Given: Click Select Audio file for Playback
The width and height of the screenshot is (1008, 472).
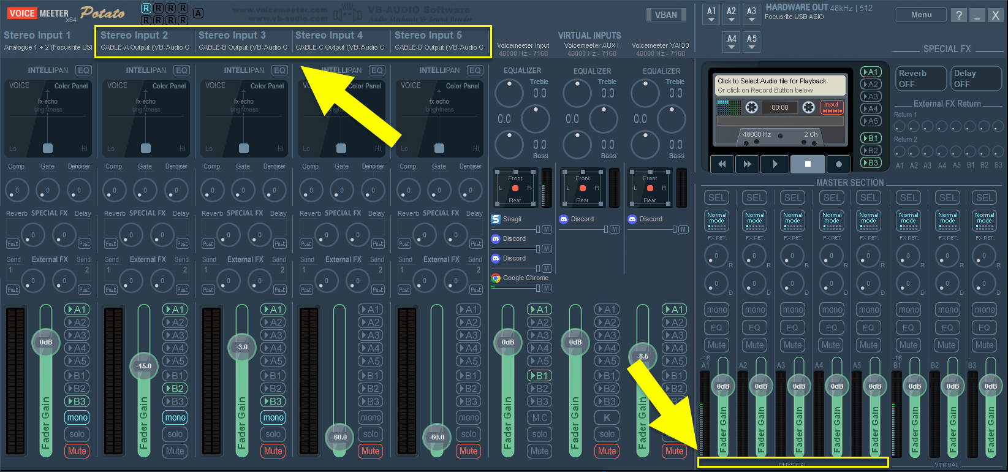Looking at the screenshot, I should (x=781, y=85).
